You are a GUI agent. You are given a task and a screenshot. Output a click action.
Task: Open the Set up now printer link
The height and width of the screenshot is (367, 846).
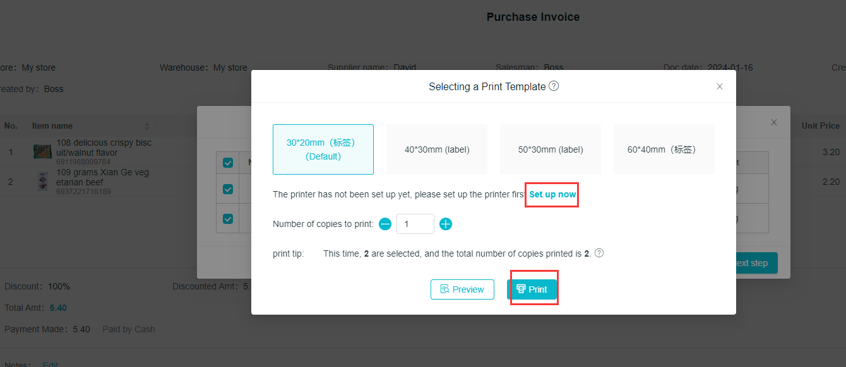552,194
